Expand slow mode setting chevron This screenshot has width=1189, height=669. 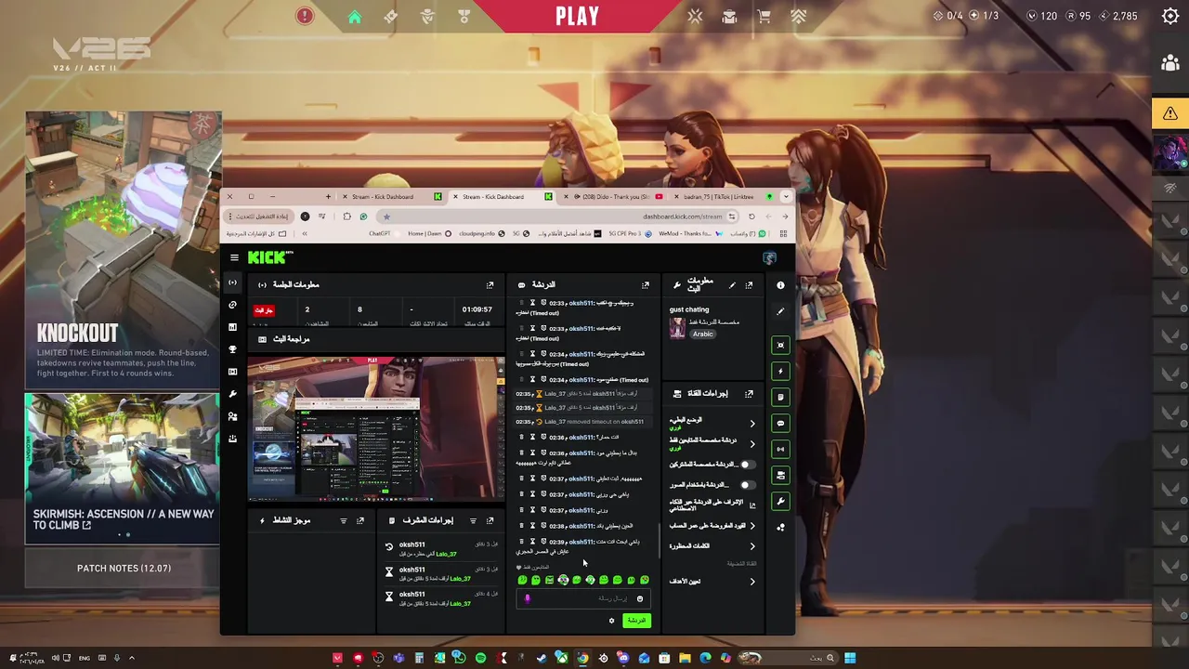[752, 424]
